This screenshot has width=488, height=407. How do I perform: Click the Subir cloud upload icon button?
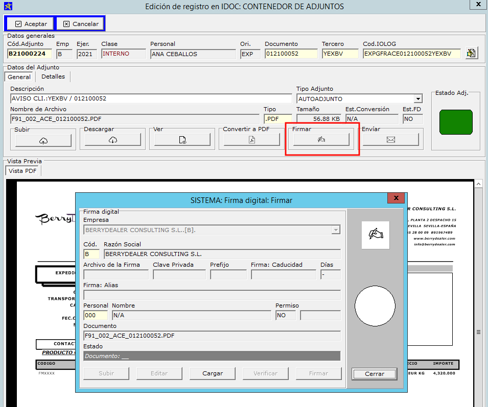tap(43, 140)
